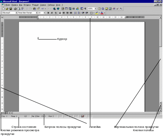Undo the last action

pyautogui.click(x=43, y=9)
